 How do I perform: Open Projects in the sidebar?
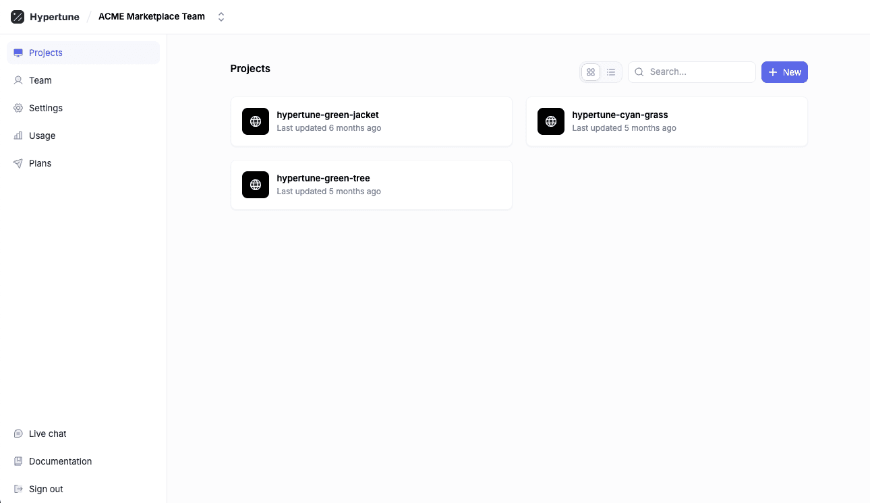point(46,53)
